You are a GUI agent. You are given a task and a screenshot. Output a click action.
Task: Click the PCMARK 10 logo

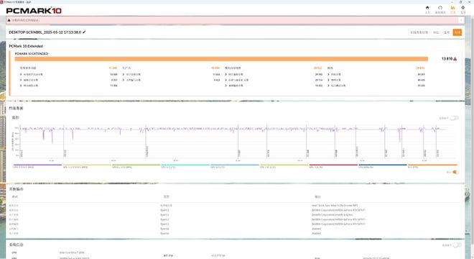[34, 11]
